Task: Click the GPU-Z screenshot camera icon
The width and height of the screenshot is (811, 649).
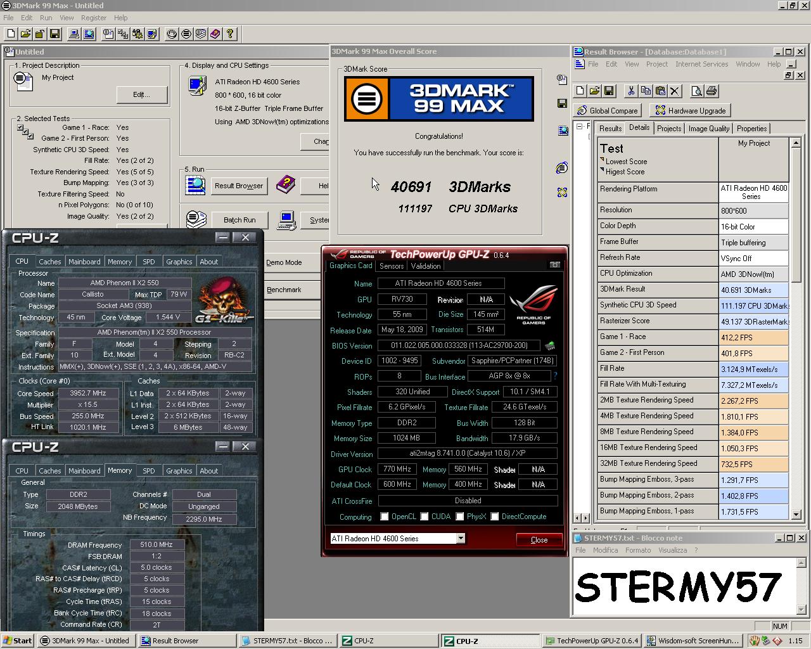Action: point(555,265)
